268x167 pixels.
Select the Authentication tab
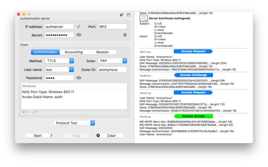45,52
